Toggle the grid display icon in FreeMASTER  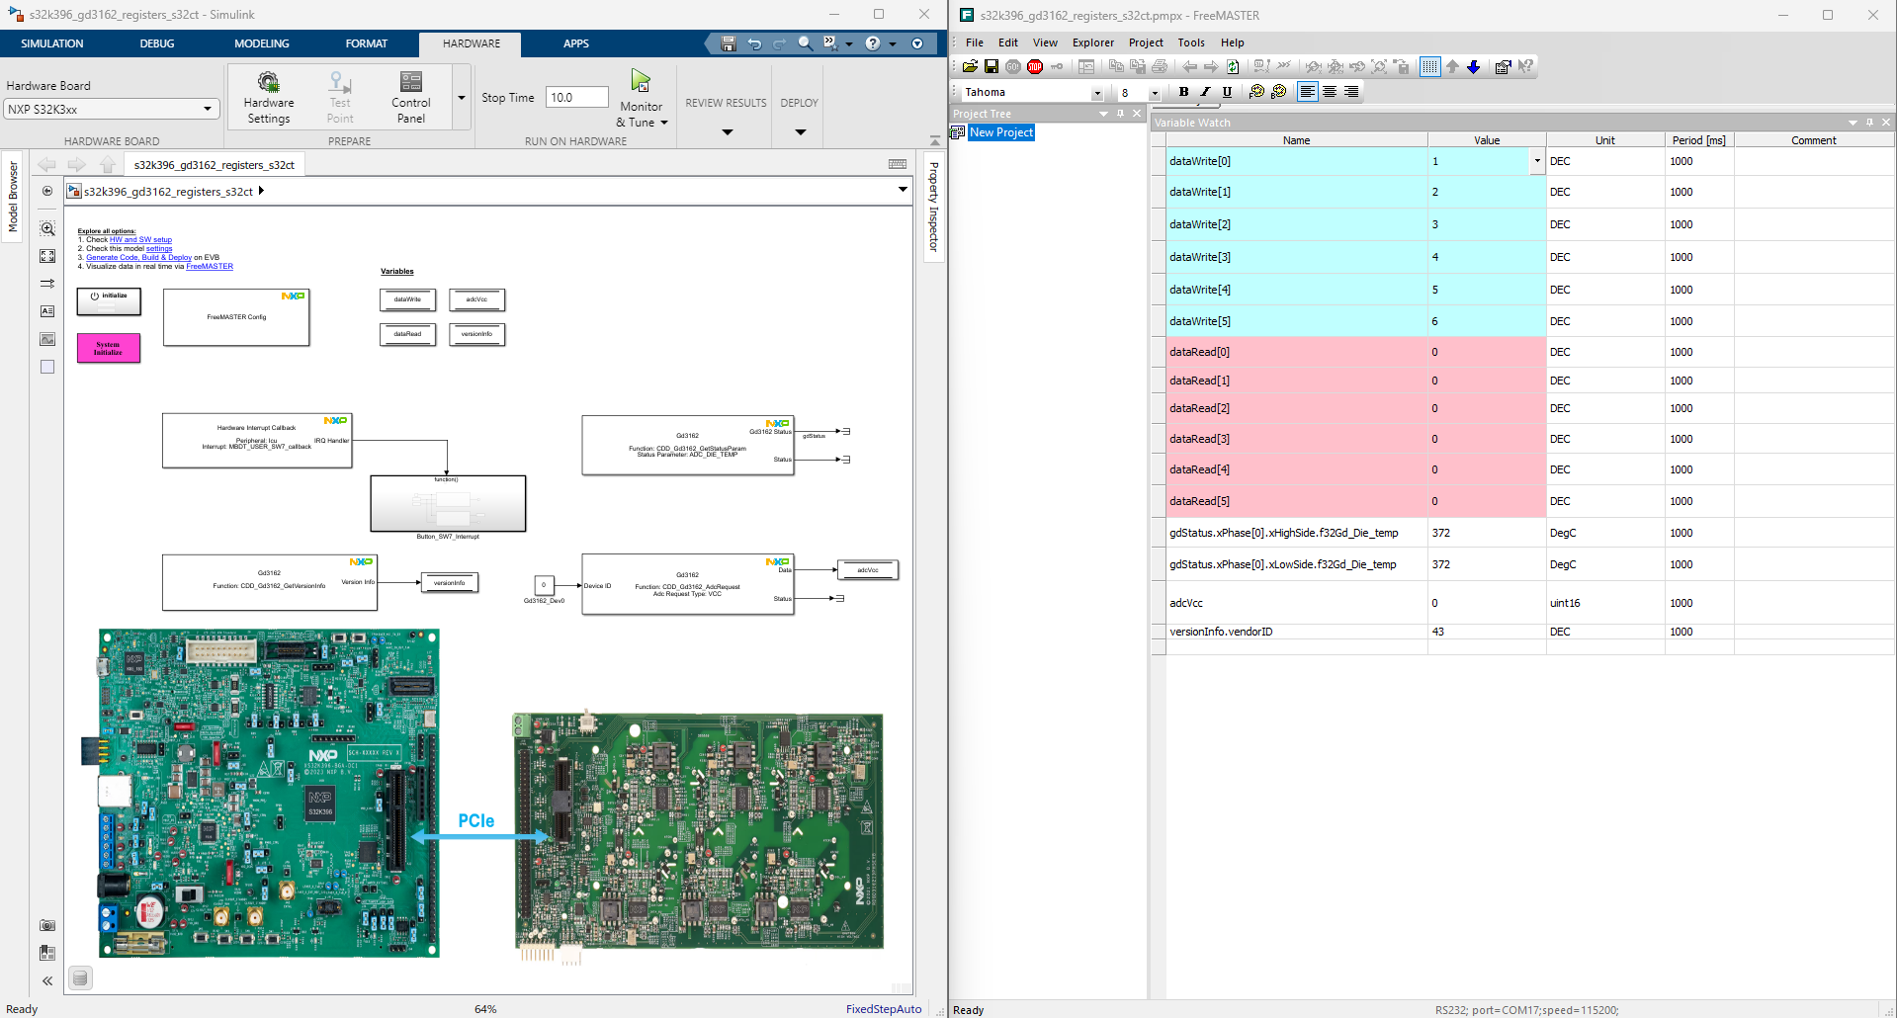pyautogui.click(x=1429, y=66)
